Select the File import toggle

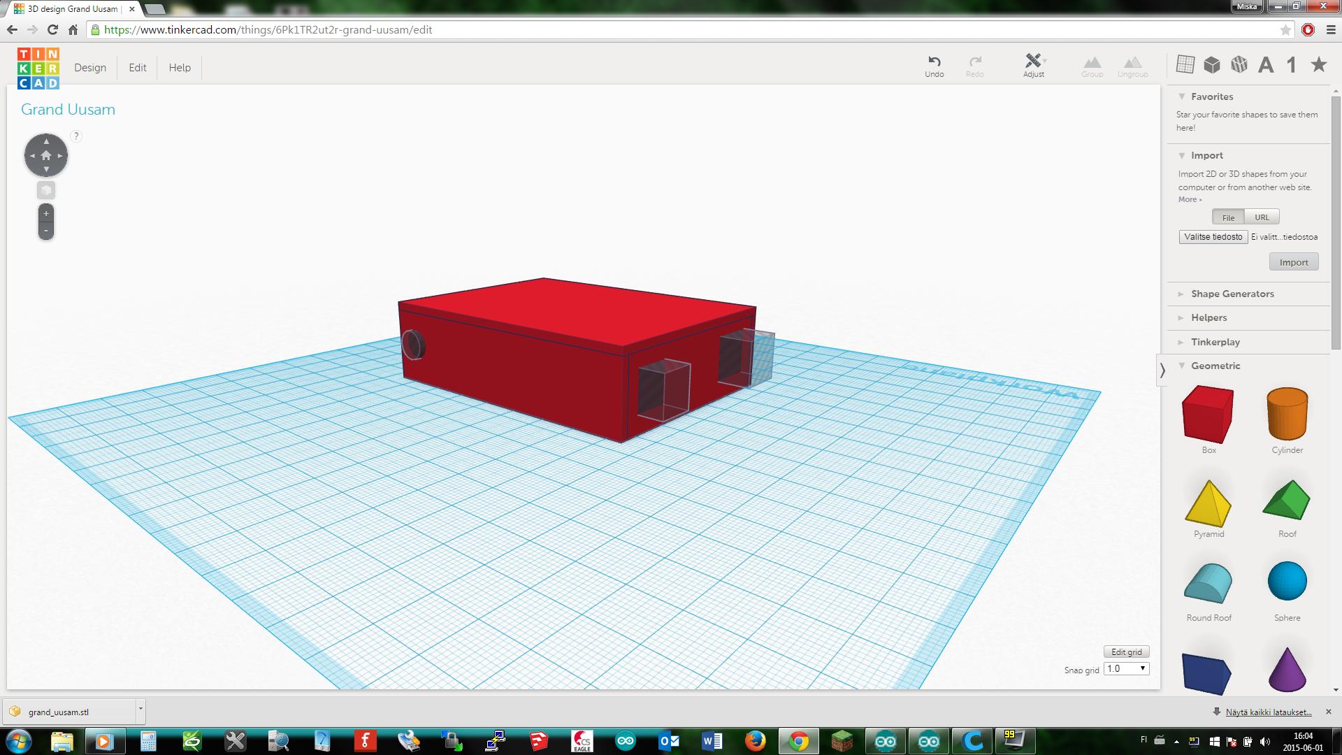click(x=1228, y=217)
